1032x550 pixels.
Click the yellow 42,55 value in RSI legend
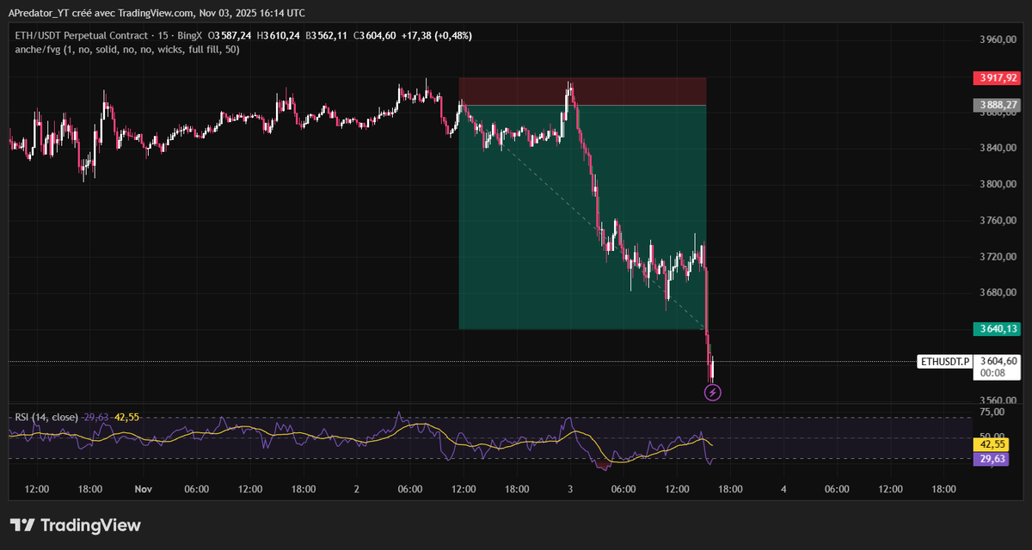click(127, 417)
